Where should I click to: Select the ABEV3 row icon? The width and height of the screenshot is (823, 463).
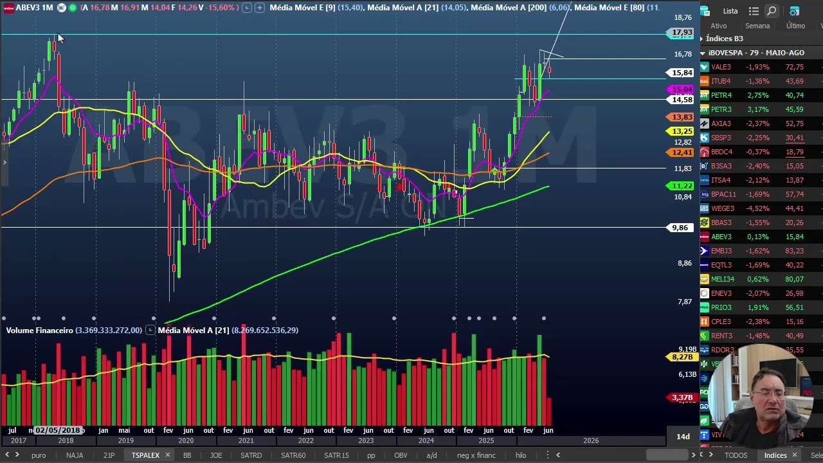(x=705, y=237)
